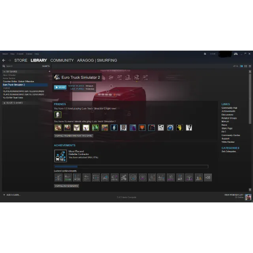Open the Write Review link
The height and width of the screenshot is (253, 253).
[228, 142]
